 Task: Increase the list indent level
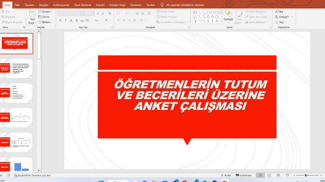tap(143, 13)
